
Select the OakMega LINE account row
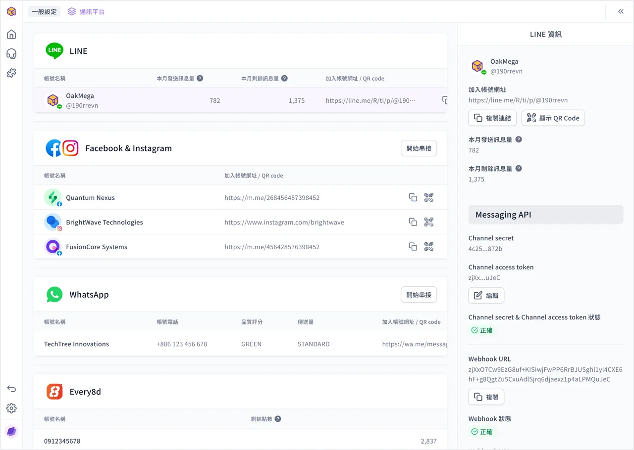[240, 100]
